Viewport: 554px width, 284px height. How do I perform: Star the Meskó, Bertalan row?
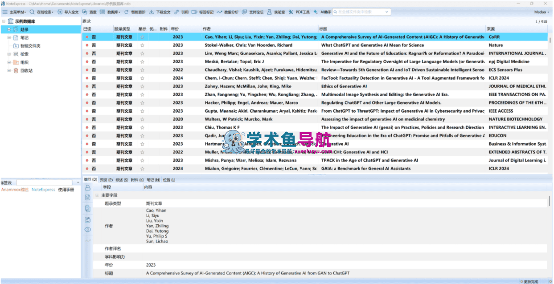pos(142,62)
